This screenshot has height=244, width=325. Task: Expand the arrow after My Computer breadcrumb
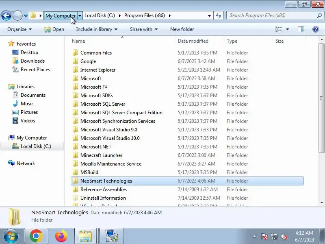80,15
